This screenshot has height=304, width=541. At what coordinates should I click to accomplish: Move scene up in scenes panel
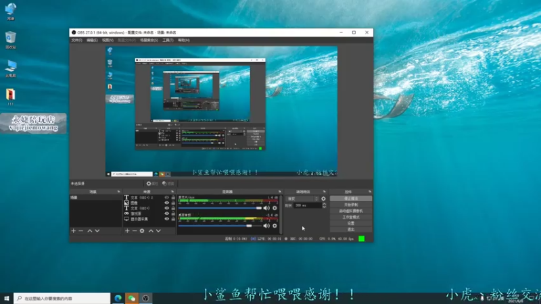tap(90, 231)
